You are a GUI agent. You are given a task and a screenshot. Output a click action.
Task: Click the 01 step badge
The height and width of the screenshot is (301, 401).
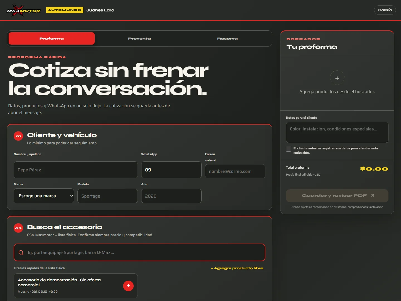coord(18,136)
